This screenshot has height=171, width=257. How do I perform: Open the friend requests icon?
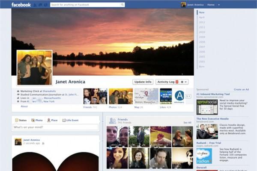pyautogui.click(x=35, y=5)
